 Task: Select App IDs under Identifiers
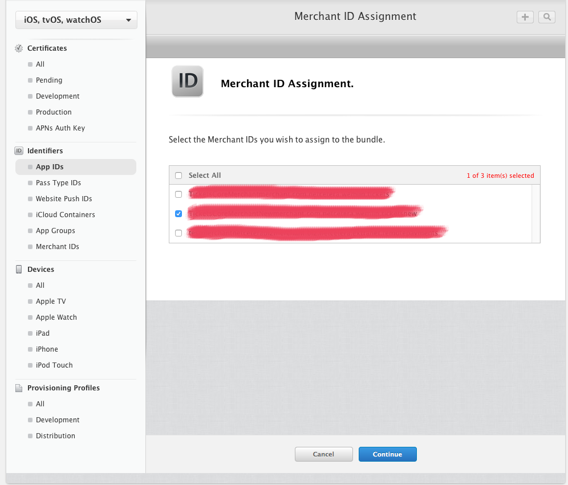(50, 167)
